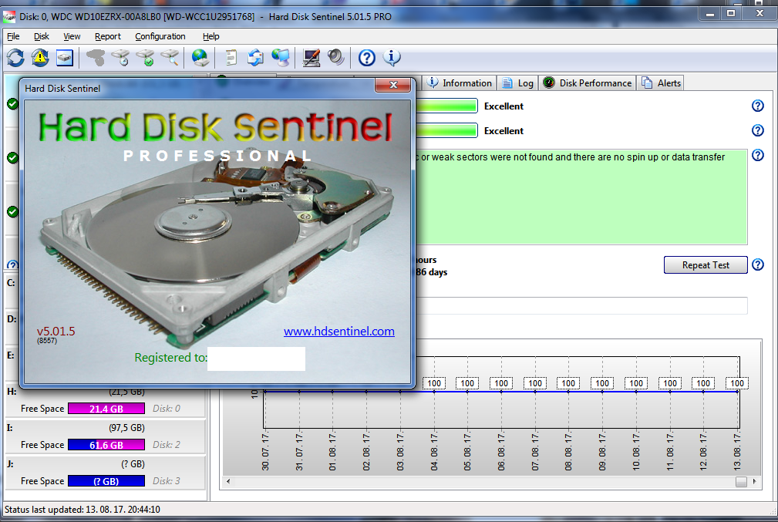Click the send e-mail envelope toolbar icon
778x522 pixels.
(255, 58)
